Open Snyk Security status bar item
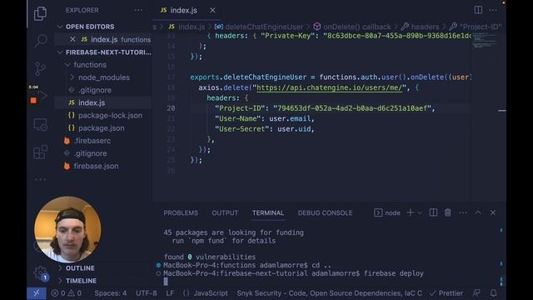The height and width of the screenshot is (300, 533). (329, 293)
